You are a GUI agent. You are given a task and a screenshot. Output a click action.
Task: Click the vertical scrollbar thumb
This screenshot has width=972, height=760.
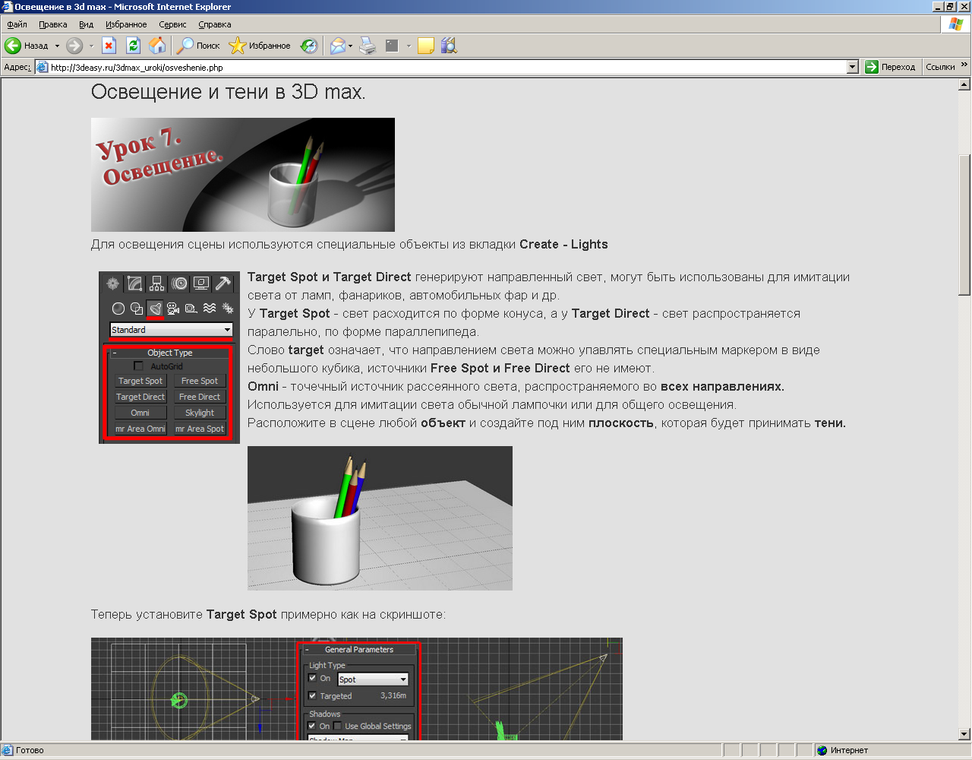[x=964, y=225]
